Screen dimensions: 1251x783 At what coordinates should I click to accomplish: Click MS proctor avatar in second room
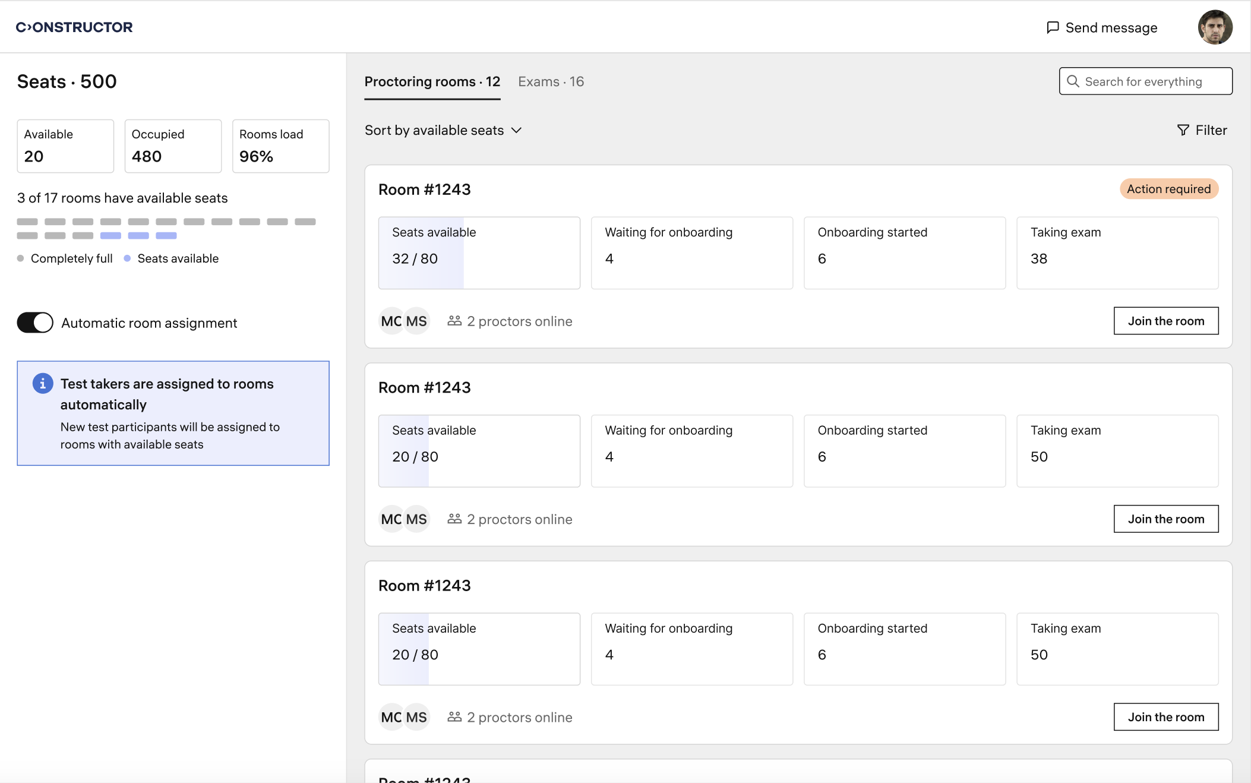pos(416,519)
